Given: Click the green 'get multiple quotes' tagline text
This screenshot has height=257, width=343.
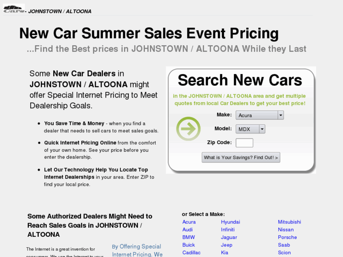Looking at the screenshot, I should pos(240,100).
